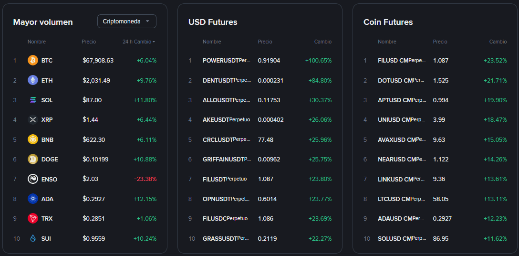Click the USD Futures heading
519x256 pixels.
coord(213,22)
